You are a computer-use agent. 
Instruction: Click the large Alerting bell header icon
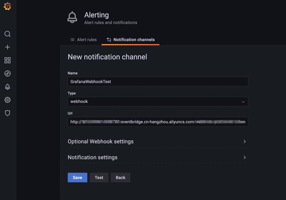point(72,17)
